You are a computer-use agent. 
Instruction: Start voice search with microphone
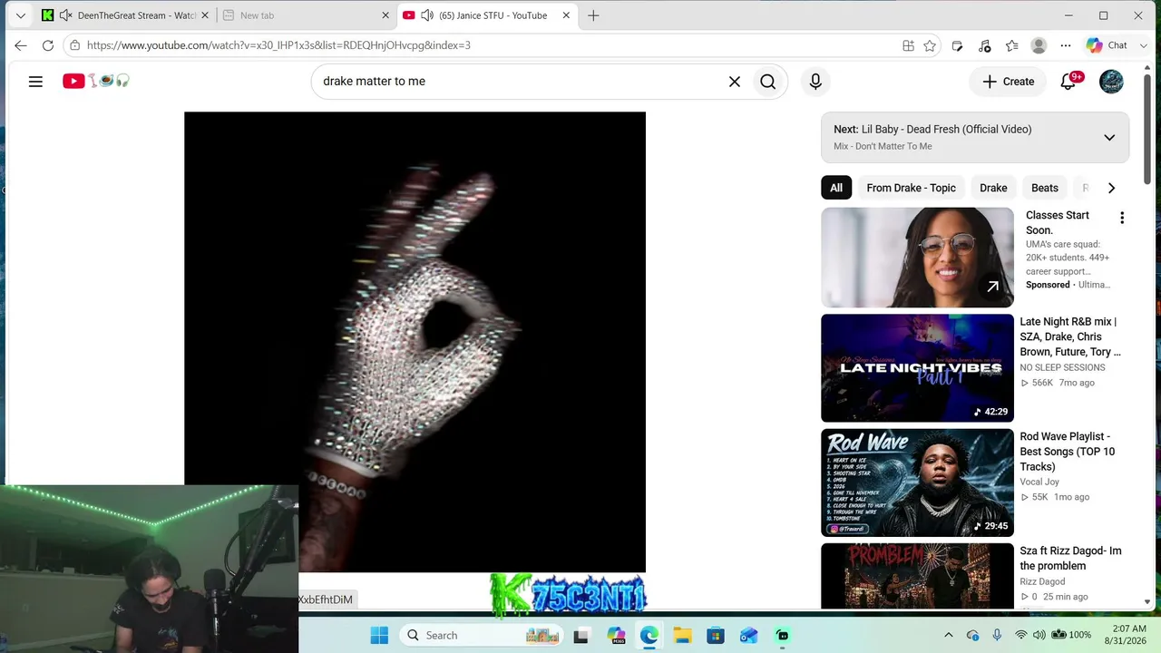point(815,82)
